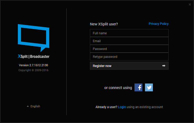Focus the Email input field

(129, 41)
